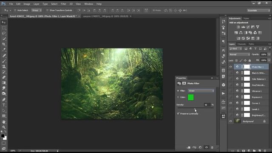
Task: Click the Density percentage input field
Action: click(207, 105)
